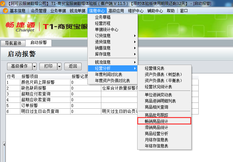Click the orange app icon in menu bar
The height and width of the screenshot is (162, 233).
[6, 11]
